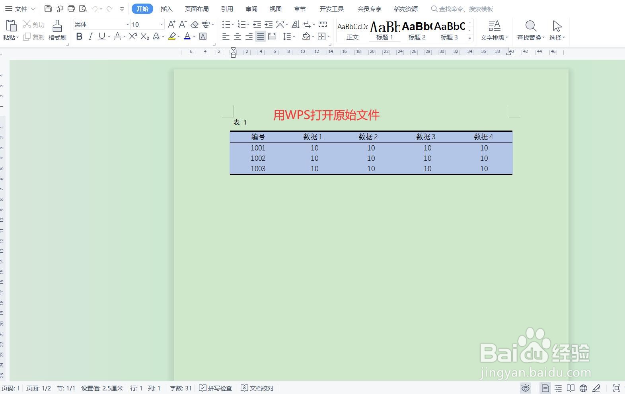Click the character border A icon

[x=203, y=37]
